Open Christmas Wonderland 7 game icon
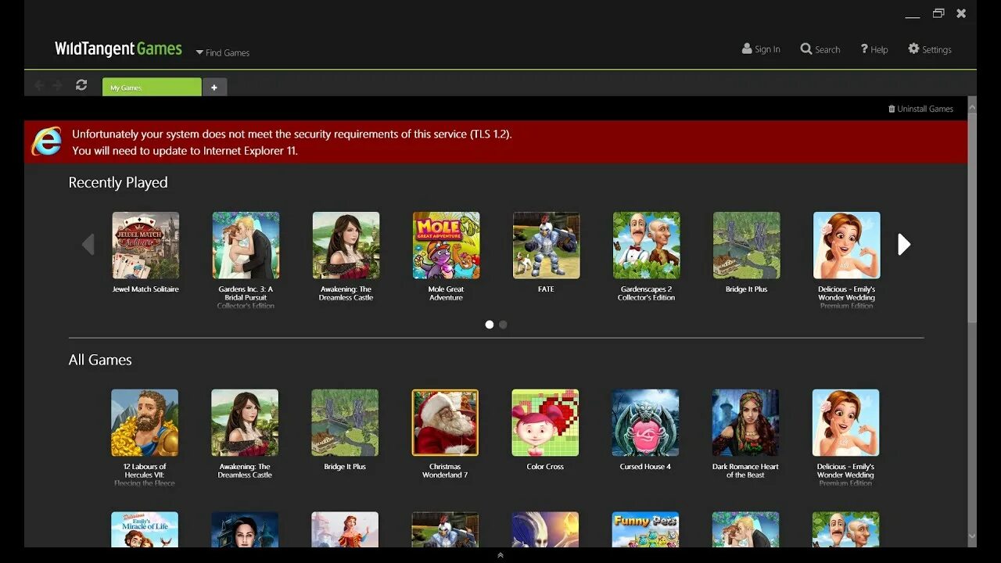 coord(445,423)
